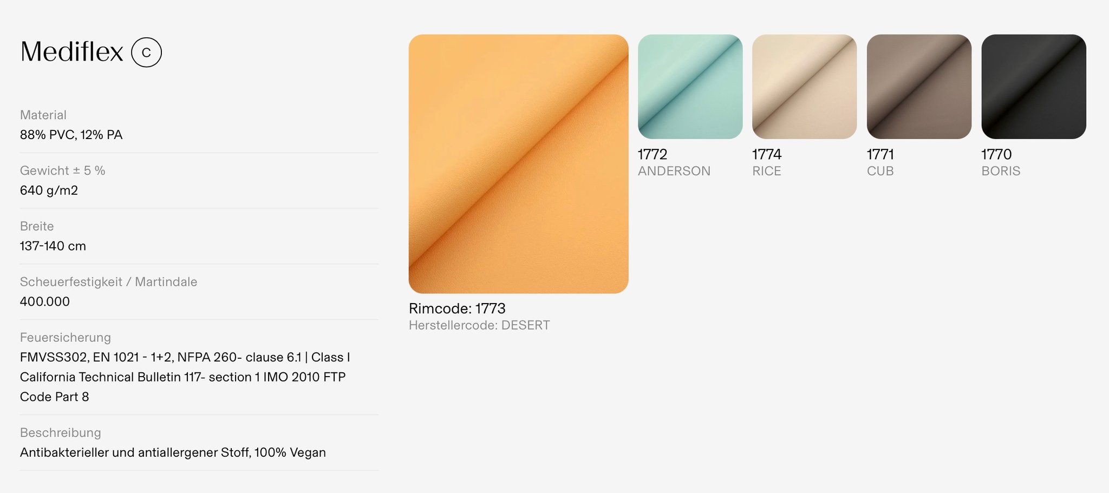Screen dimensions: 1109x493
Task: Click the circled C category icon
Action: point(146,52)
